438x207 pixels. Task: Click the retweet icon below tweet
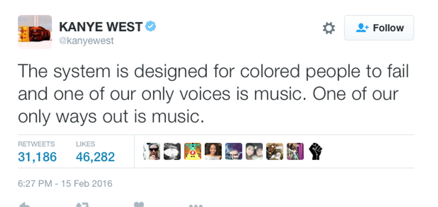(83, 205)
